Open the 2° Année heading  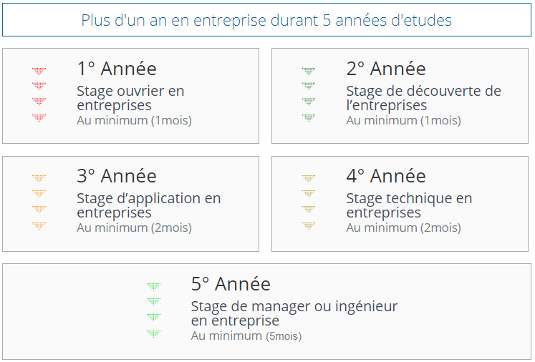click(386, 69)
